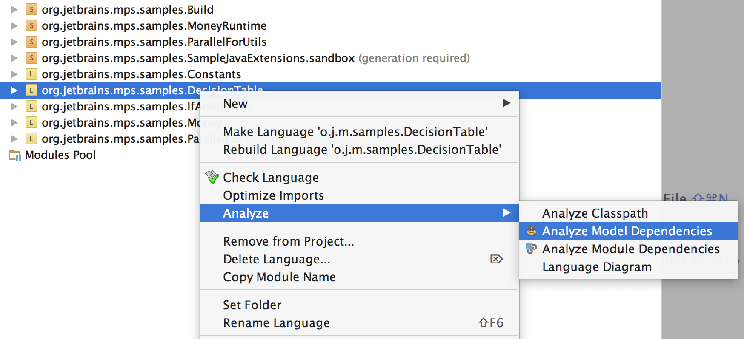Expand the ParallelForUtils tree node
Image resolution: width=744 pixels, height=339 pixels.
14,42
